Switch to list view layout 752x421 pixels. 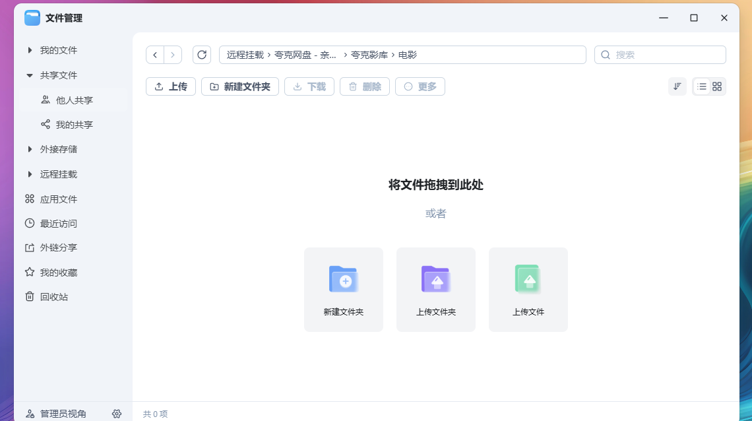(702, 86)
